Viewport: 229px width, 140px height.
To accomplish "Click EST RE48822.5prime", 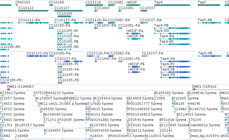I will (78, 98).
